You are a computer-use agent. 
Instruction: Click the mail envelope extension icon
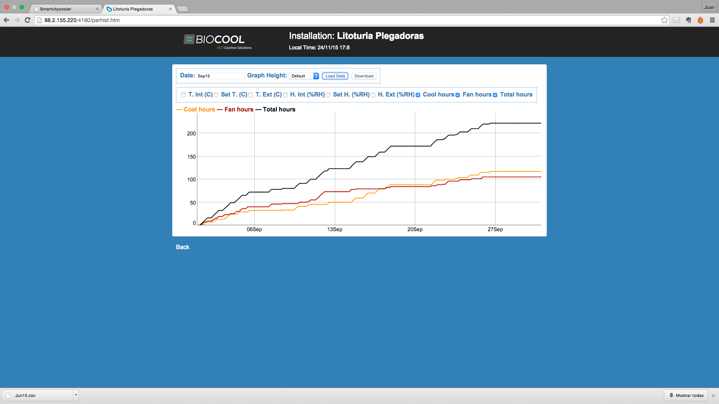coord(676,20)
